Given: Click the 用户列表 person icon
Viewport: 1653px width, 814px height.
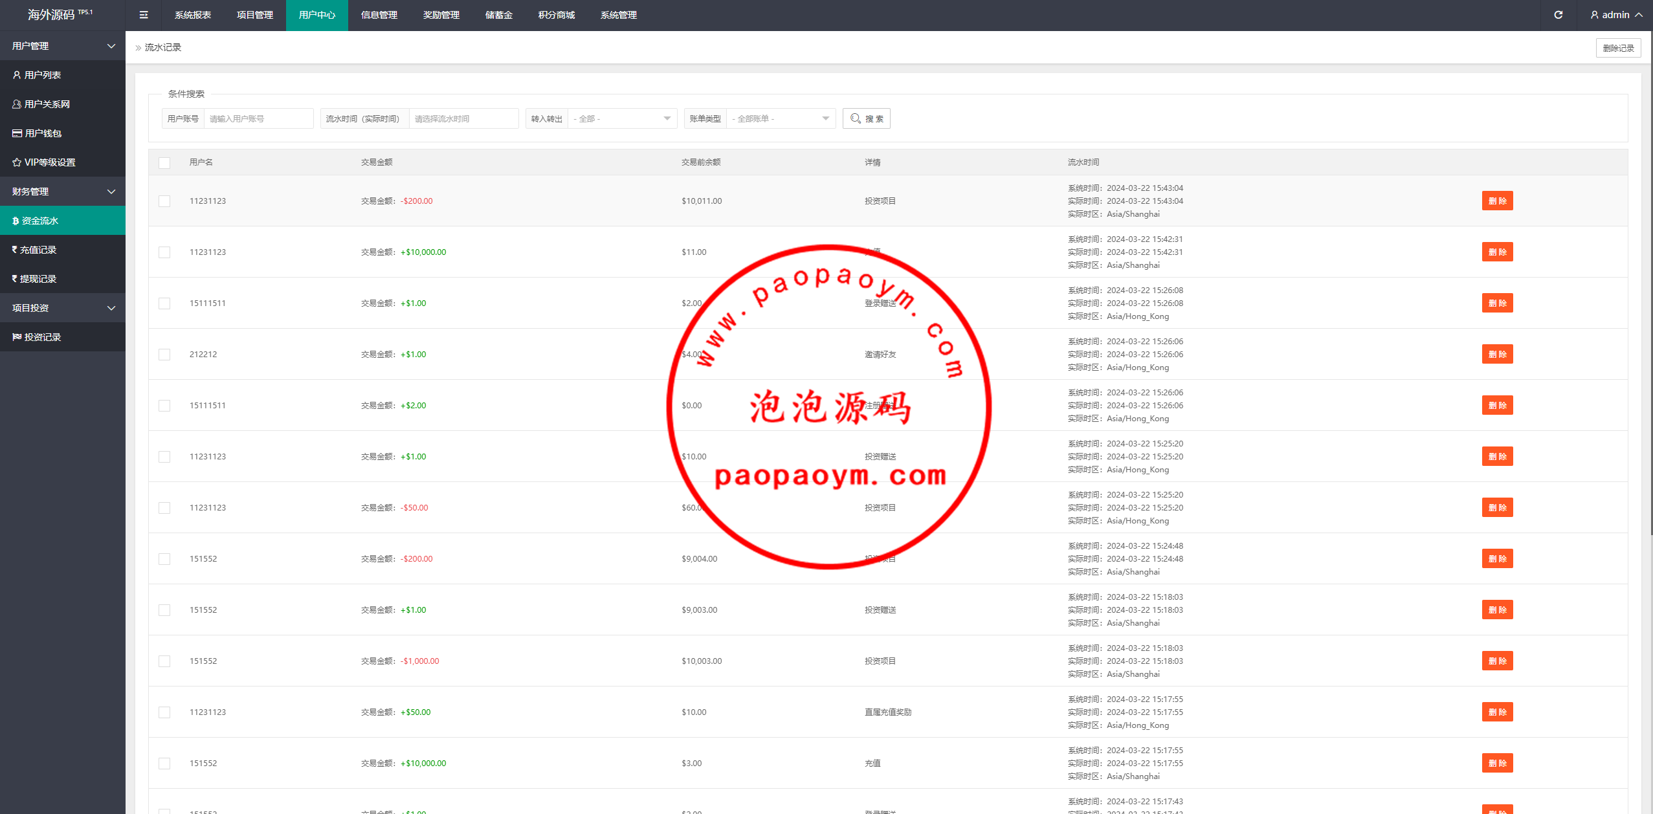Looking at the screenshot, I should pos(17,75).
